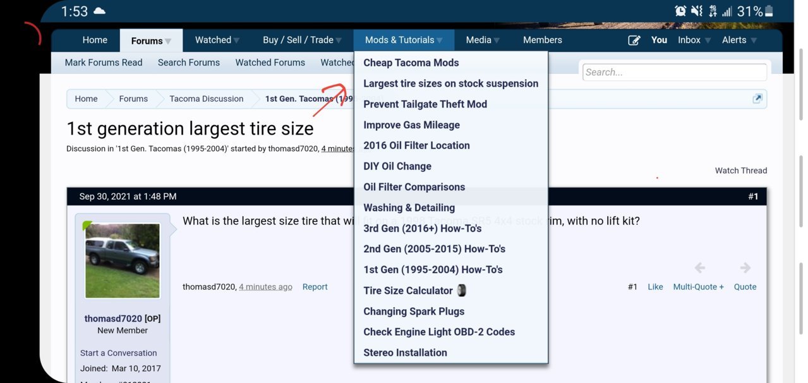The image size is (808, 383).
Task: Click Search Forums link
Action: coord(189,63)
